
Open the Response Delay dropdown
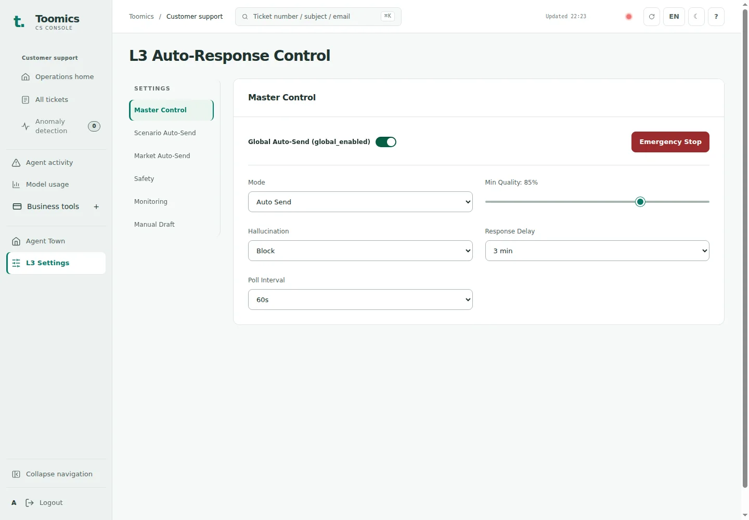pyautogui.click(x=597, y=251)
